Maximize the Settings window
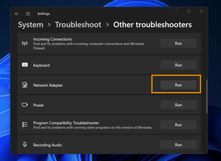Image resolution: width=221 pixels, height=161 pixels. pyautogui.click(x=189, y=11)
